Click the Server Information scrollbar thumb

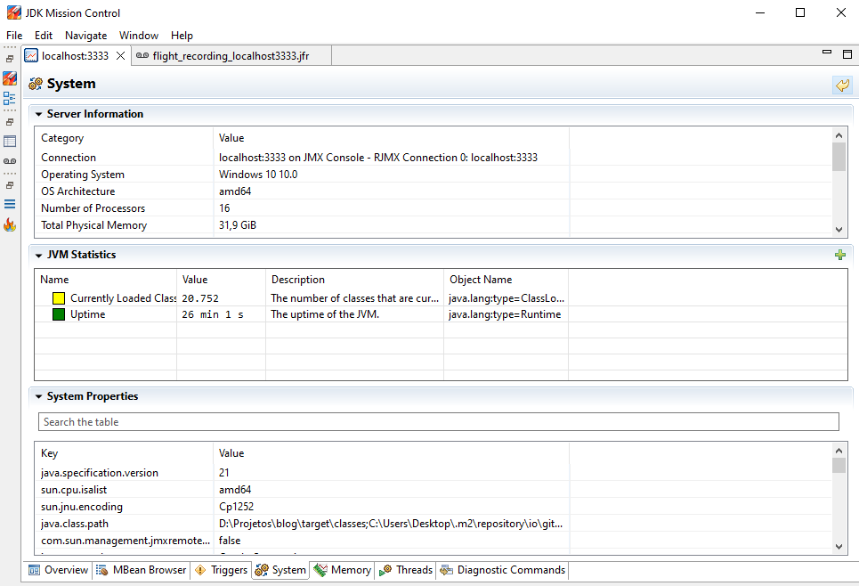(x=839, y=157)
